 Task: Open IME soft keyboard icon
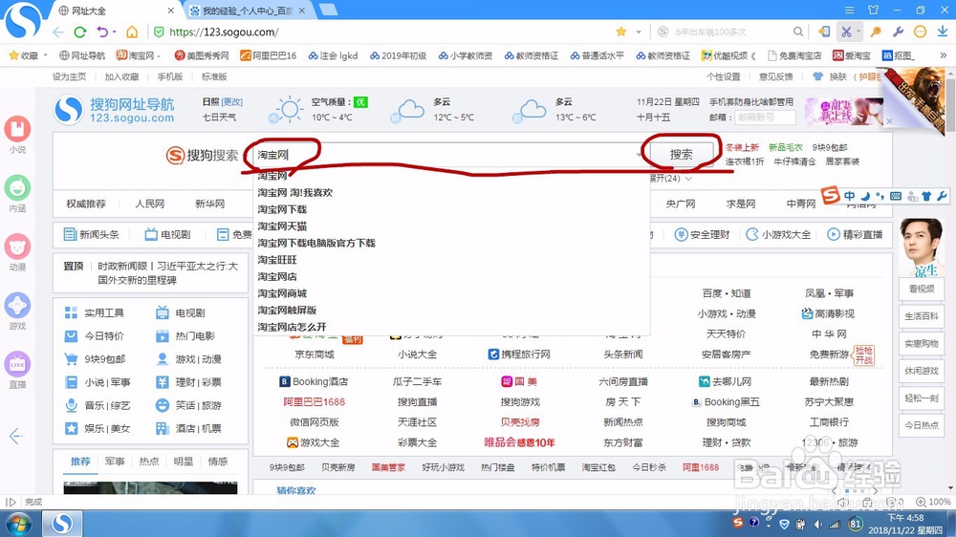[x=896, y=196]
